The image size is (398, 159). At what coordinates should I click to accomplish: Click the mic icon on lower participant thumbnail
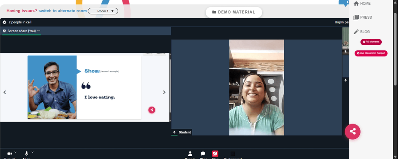345,80
